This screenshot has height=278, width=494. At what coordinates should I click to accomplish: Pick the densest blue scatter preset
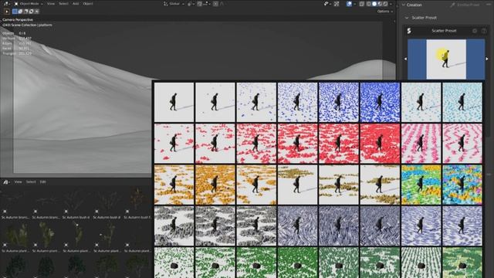tap(380, 103)
